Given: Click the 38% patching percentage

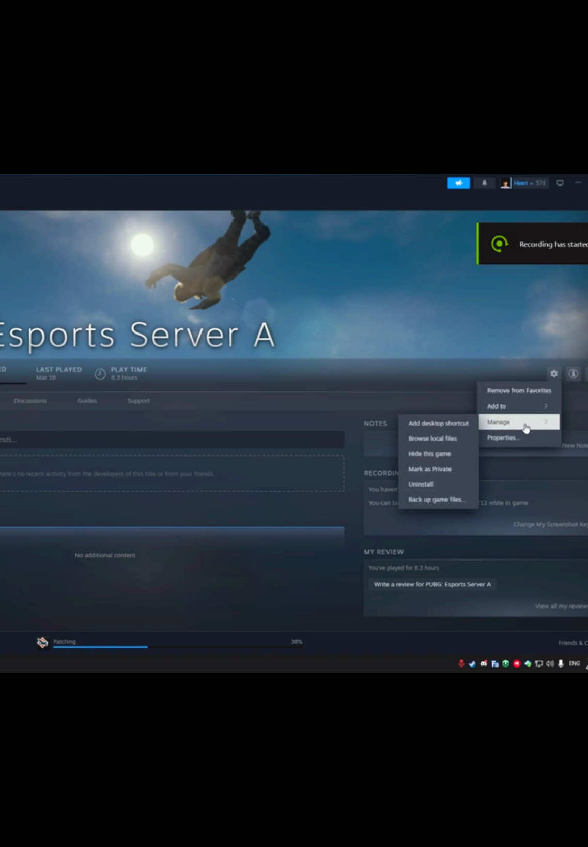Looking at the screenshot, I should point(297,642).
